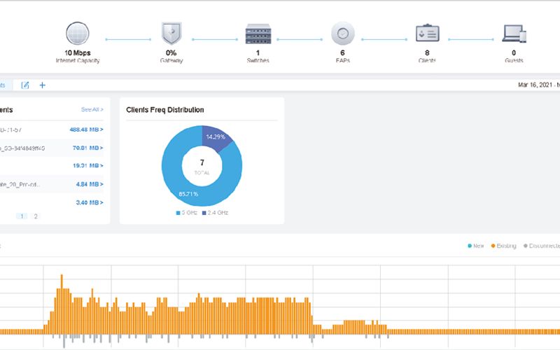Go to page 2 of clients list

pyautogui.click(x=36, y=216)
